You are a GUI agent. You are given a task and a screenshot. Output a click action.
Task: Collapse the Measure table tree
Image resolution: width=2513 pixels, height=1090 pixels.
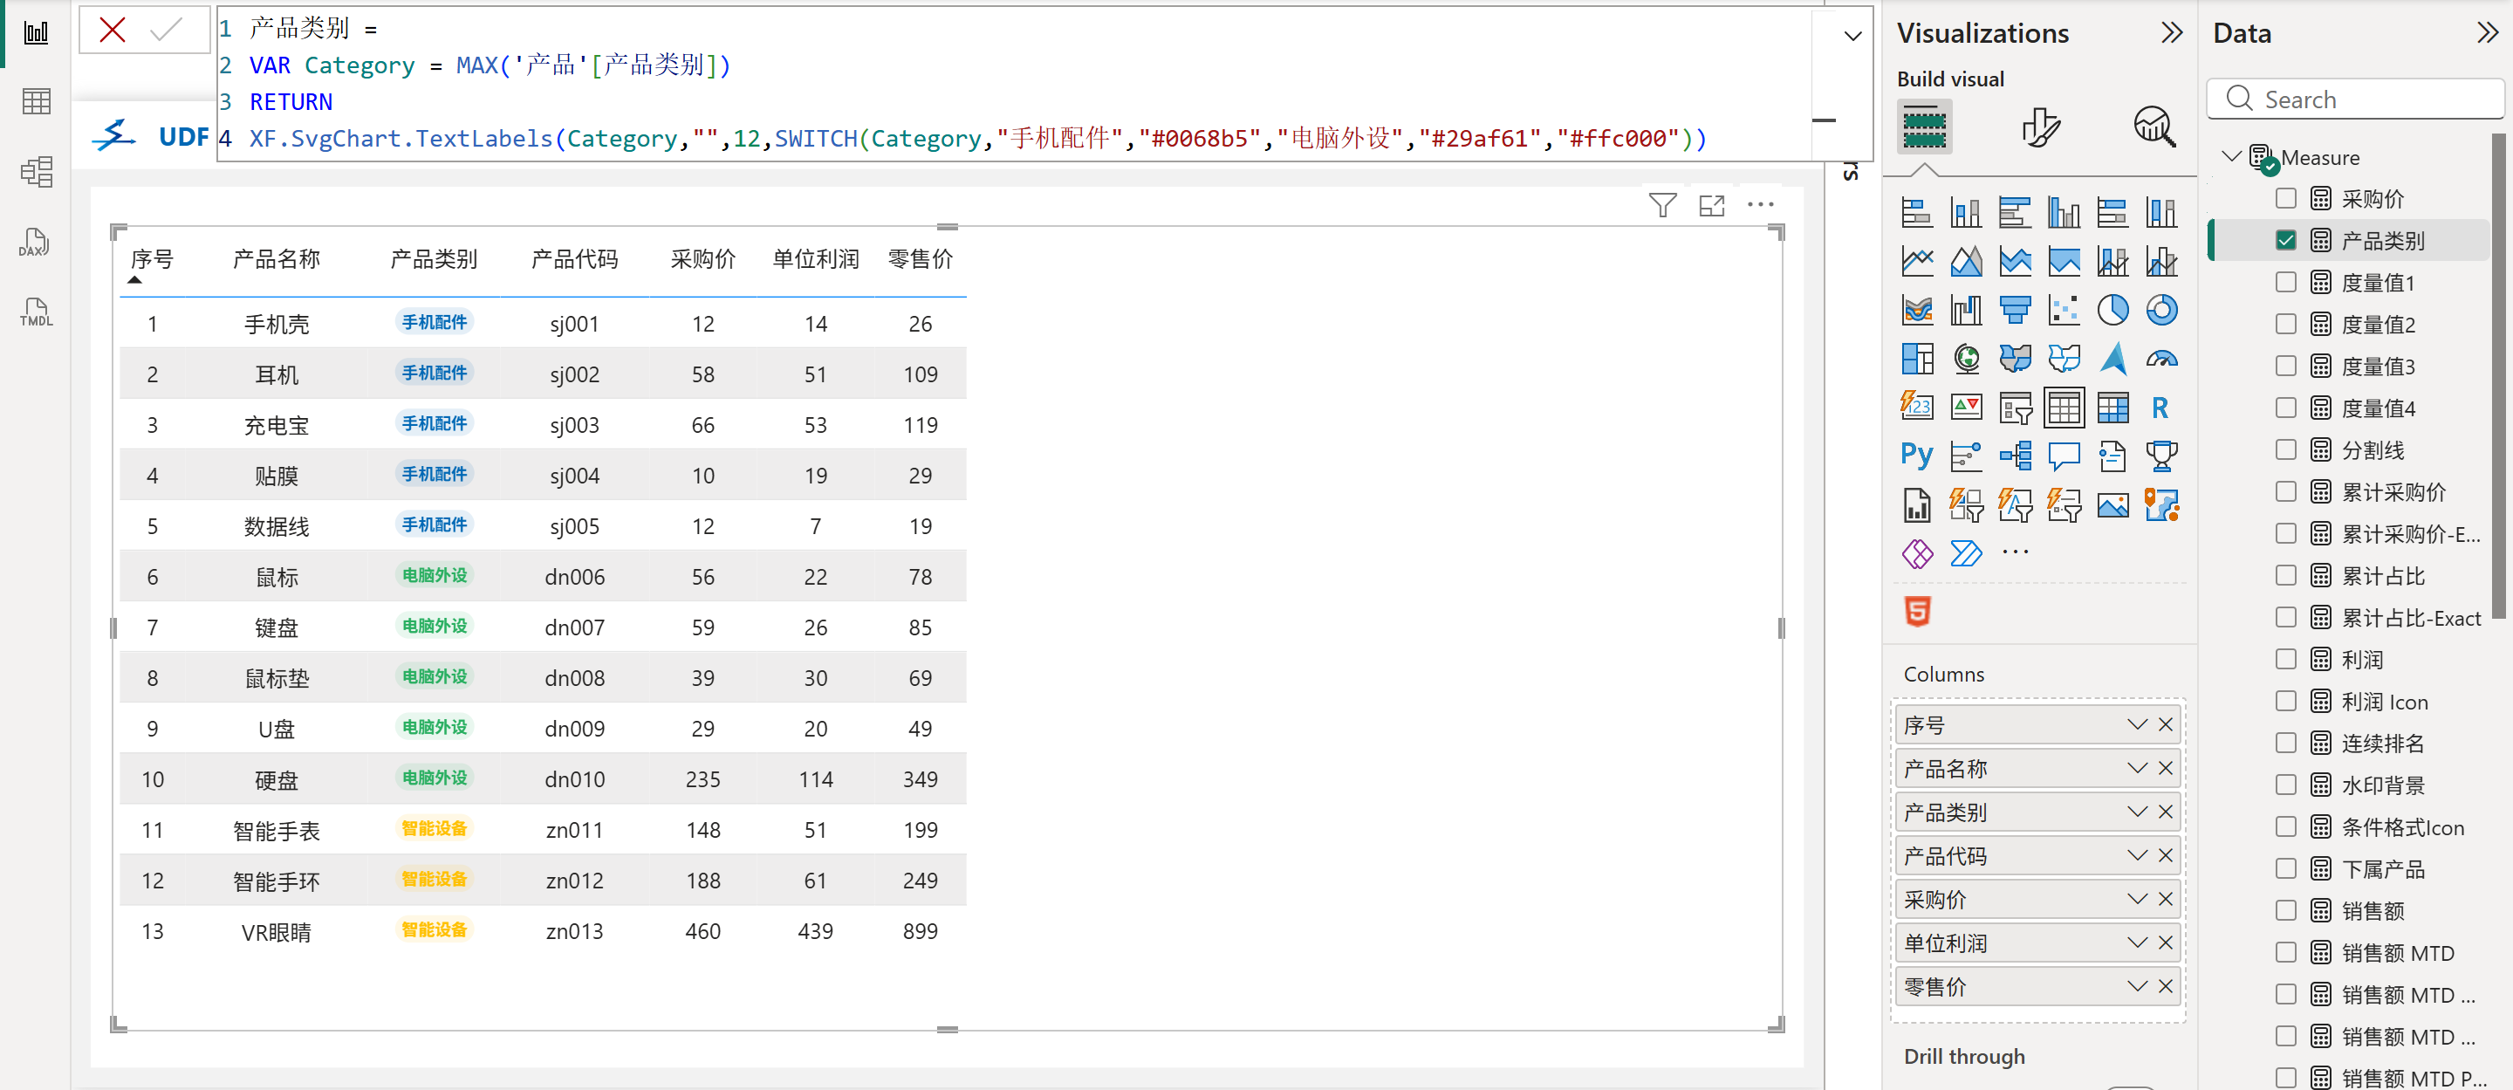coord(2230,157)
